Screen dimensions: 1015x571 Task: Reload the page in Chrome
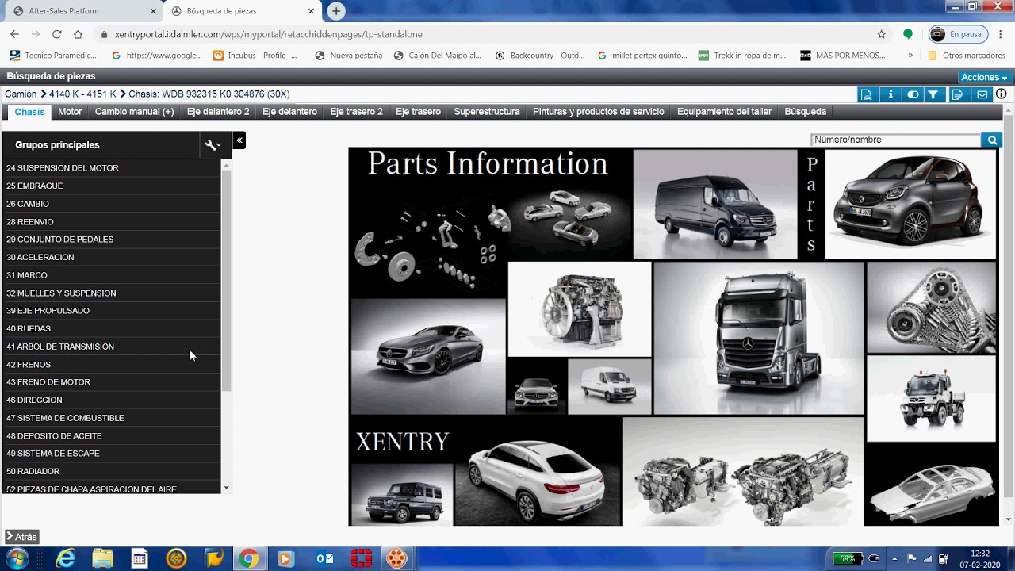coord(56,34)
